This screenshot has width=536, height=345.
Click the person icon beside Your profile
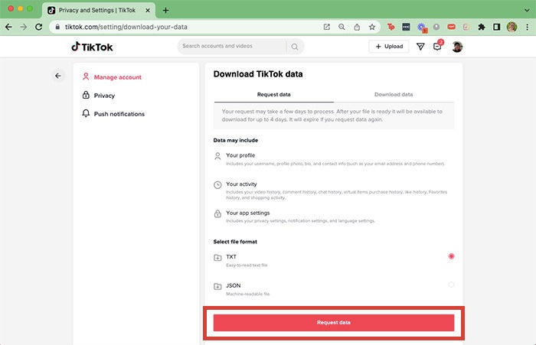217,156
